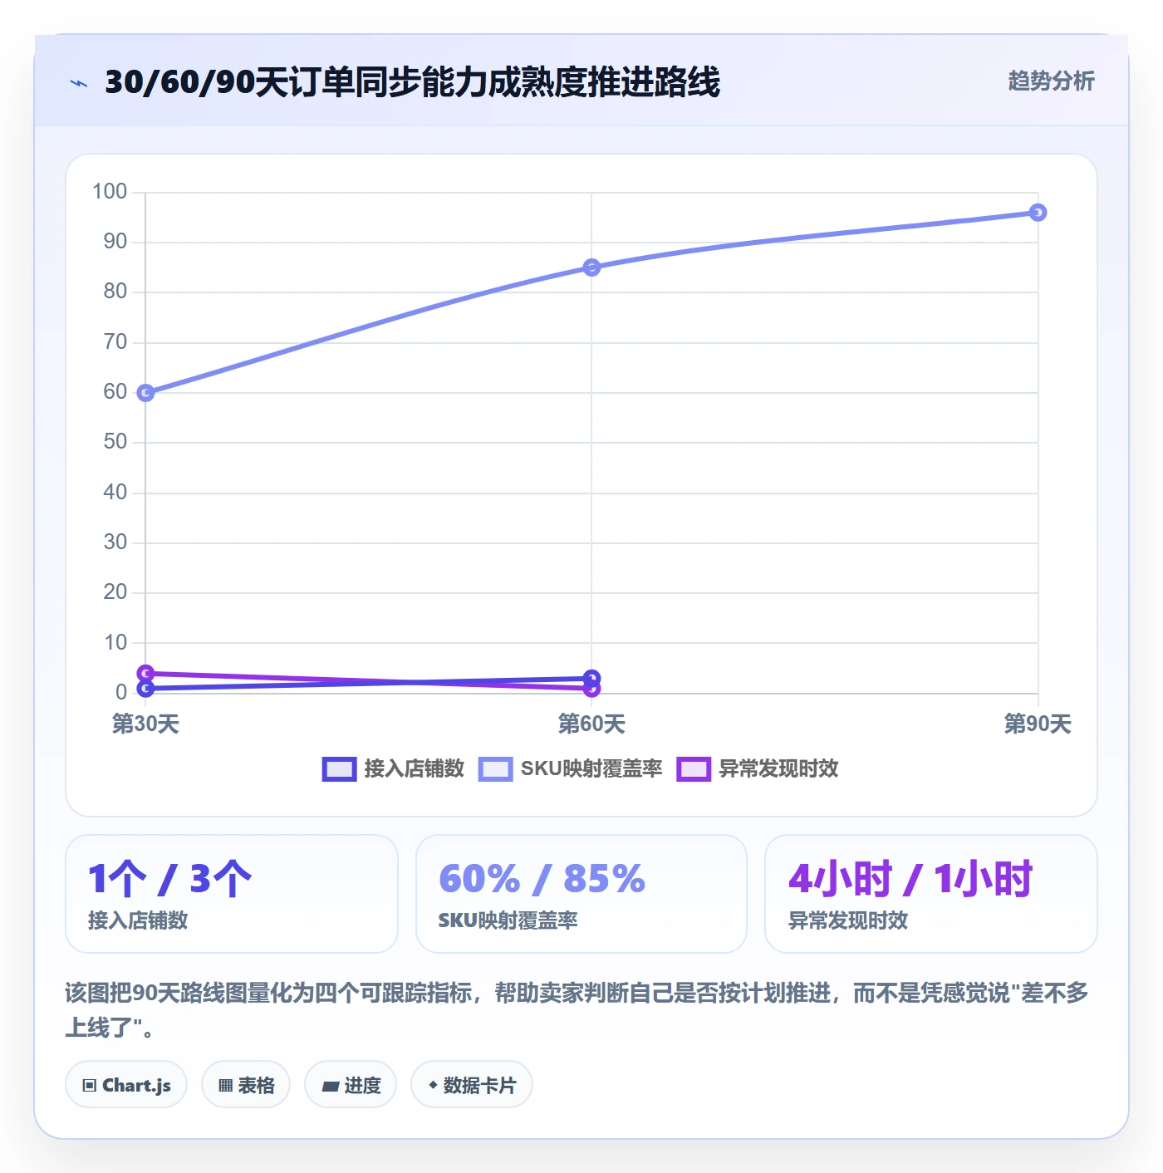This screenshot has height=1173, width=1163.
Task: Click the 4小时 / 1小时 anomaly card
Action: [931, 894]
